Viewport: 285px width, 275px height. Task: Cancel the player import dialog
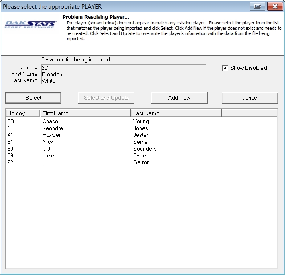(250, 98)
